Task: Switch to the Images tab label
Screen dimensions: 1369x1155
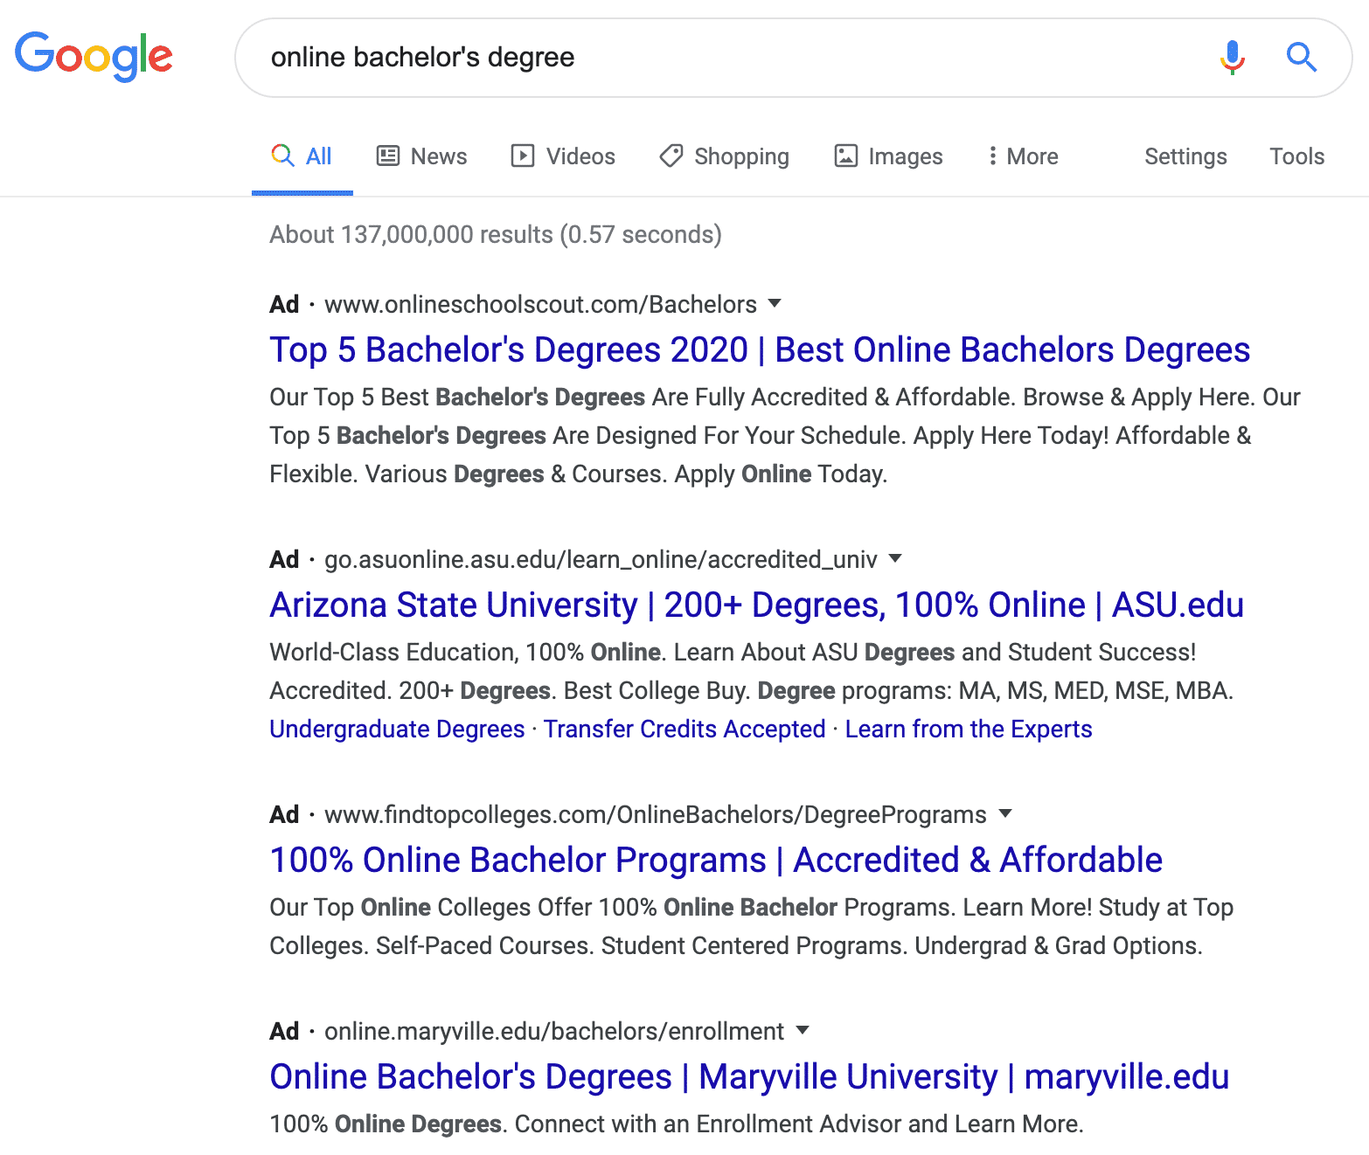Action: tap(906, 156)
